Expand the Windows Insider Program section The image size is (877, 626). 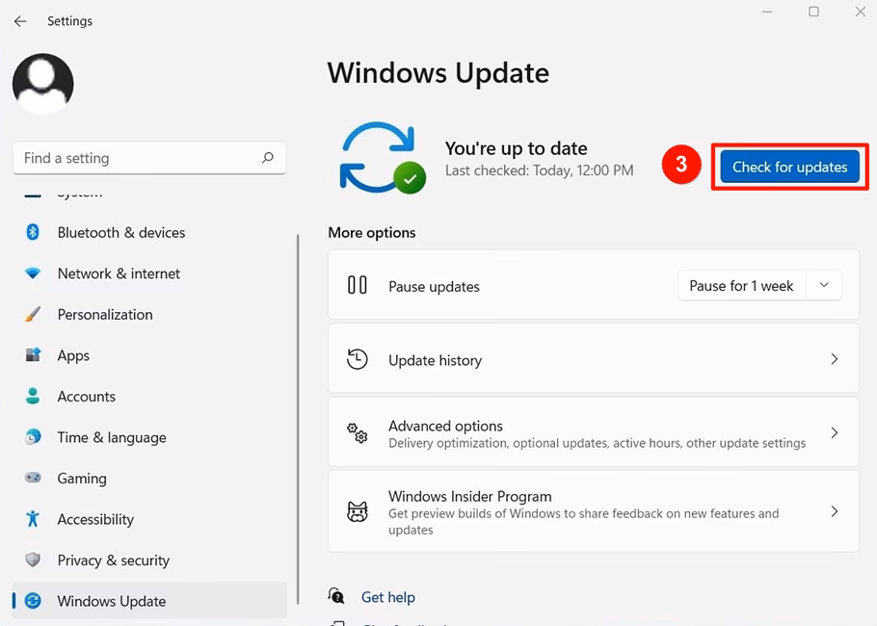coord(835,511)
